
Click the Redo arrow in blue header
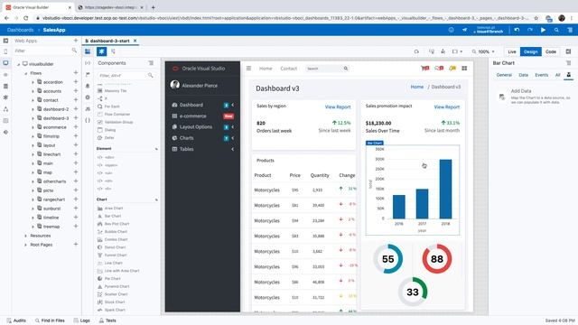pyautogui.click(x=530, y=30)
